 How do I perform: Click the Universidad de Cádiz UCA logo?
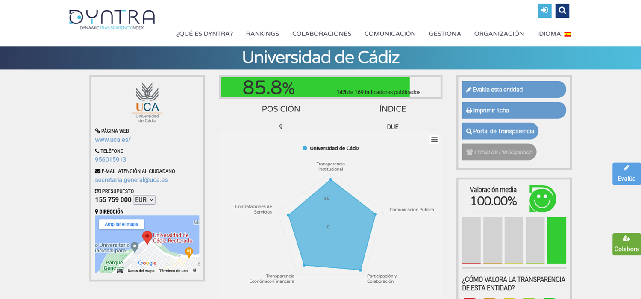coord(147,103)
